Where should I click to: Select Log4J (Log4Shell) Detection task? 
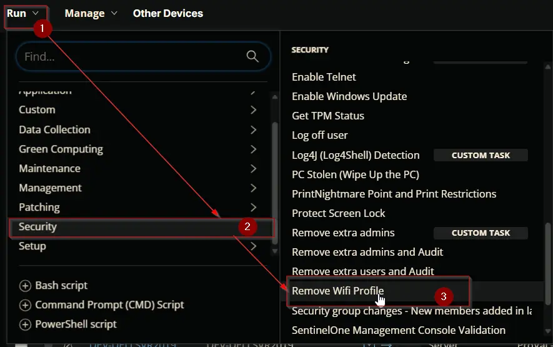[356, 155]
